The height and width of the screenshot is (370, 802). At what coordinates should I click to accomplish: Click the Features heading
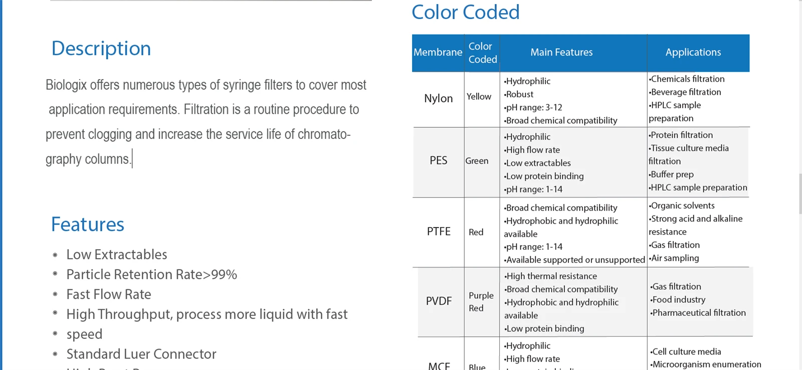(88, 225)
